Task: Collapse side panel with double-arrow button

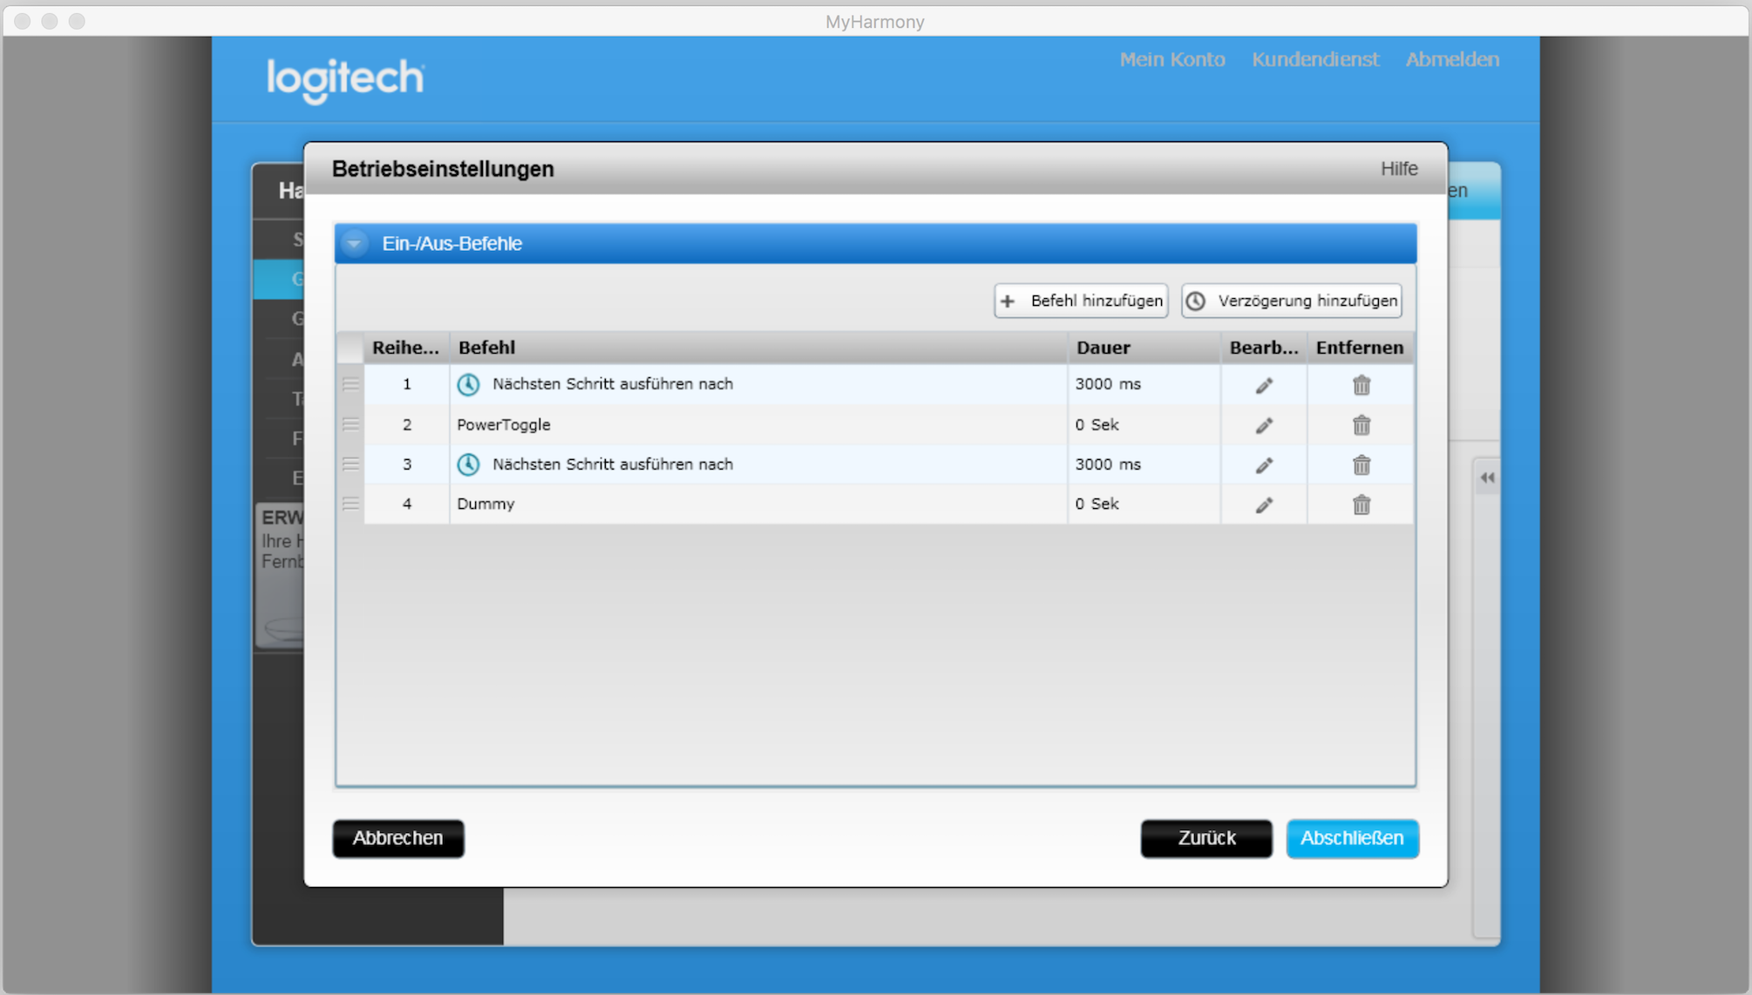Action: click(1487, 477)
